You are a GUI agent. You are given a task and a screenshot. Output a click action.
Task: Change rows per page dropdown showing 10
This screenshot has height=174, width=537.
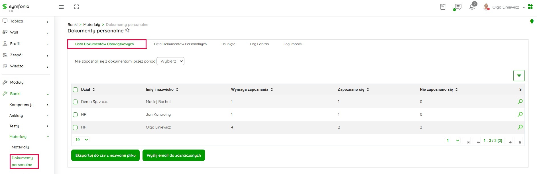point(82,140)
